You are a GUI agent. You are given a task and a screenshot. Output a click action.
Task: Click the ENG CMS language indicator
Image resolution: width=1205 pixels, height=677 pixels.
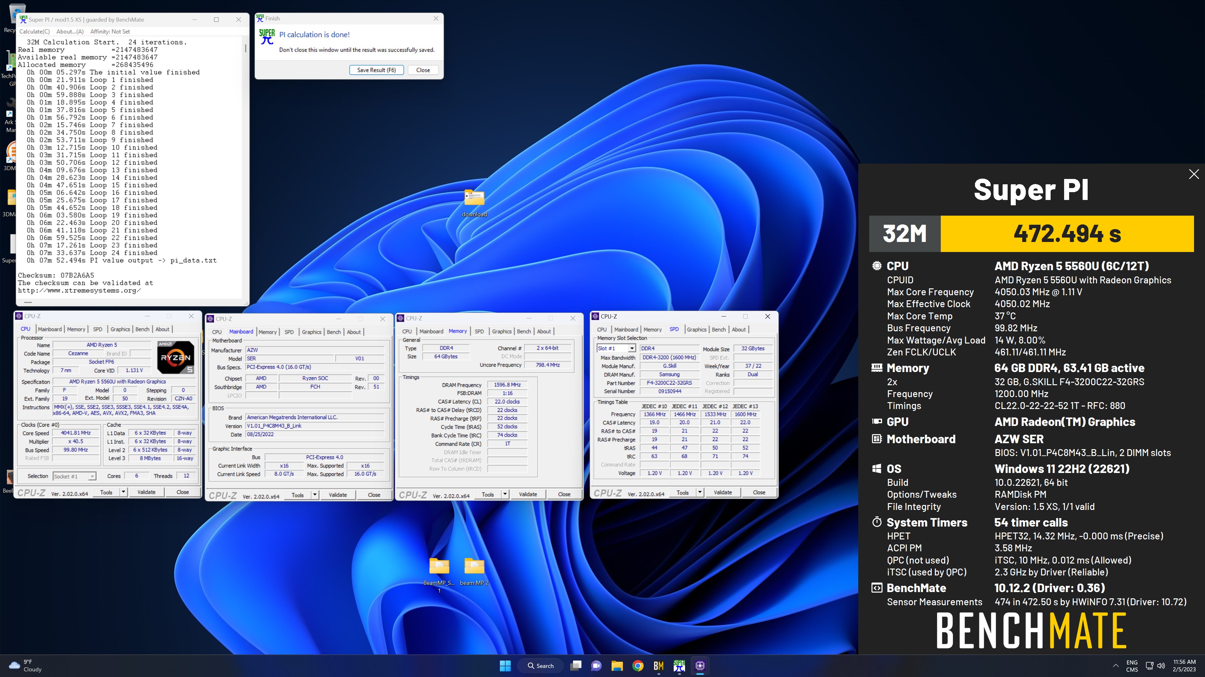point(1132,666)
